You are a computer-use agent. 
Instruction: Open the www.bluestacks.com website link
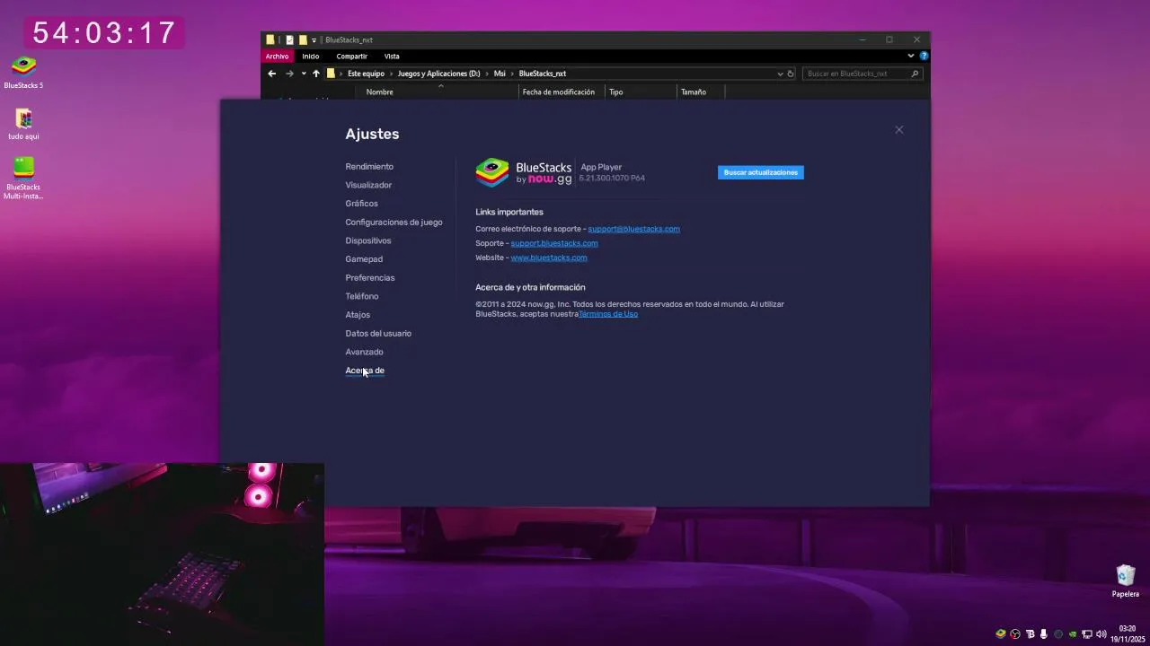tap(549, 258)
